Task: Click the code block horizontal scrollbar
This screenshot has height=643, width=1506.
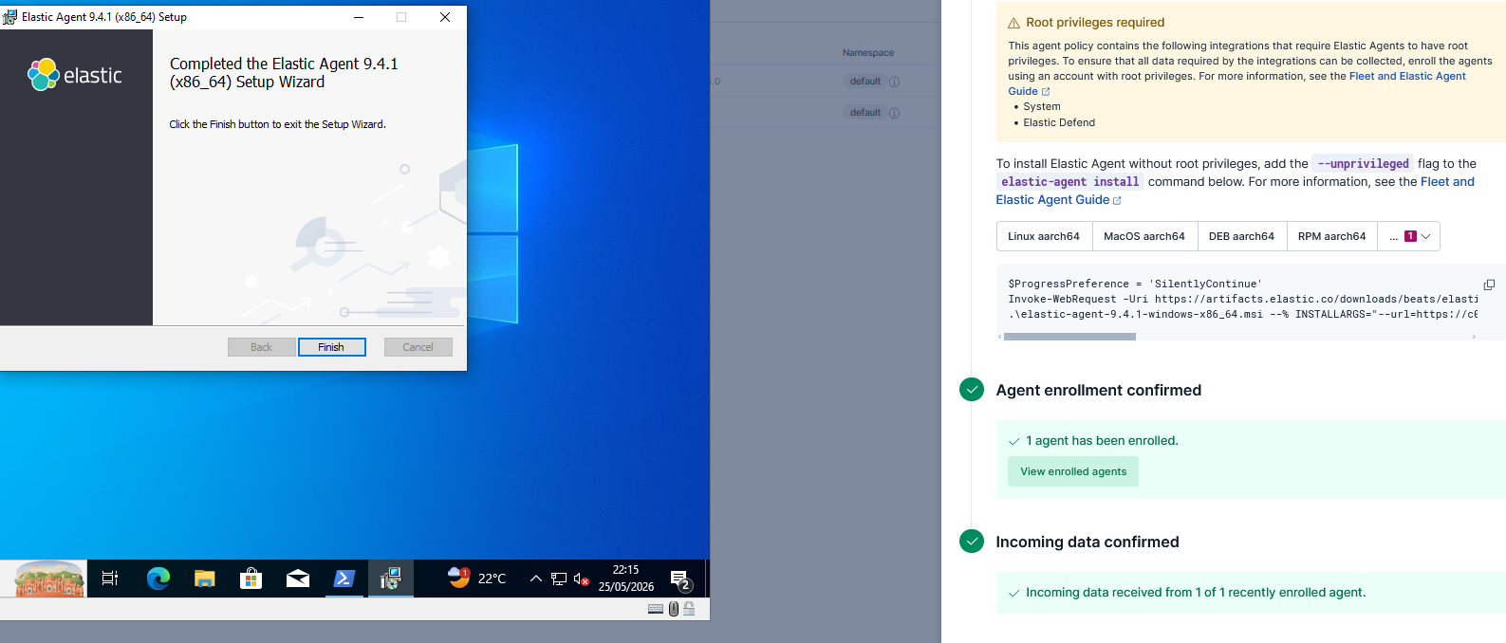Action: [1069, 337]
